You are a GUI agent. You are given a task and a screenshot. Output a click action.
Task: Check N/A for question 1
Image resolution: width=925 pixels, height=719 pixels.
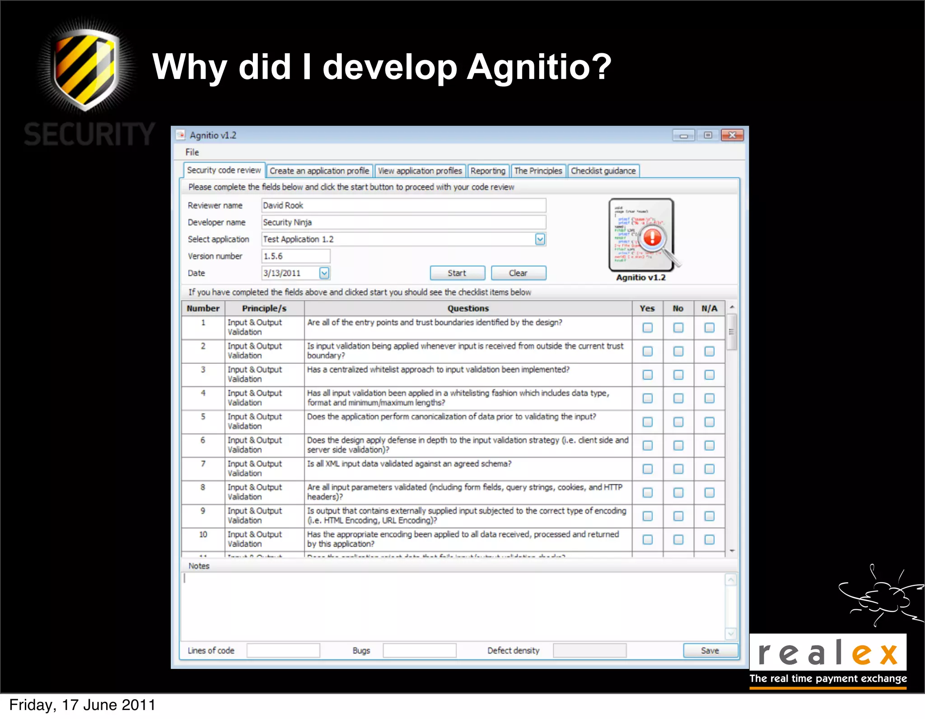[x=709, y=328]
